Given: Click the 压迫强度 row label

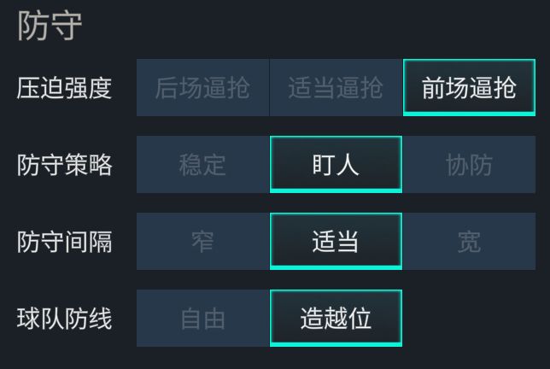Looking at the screenshot, I should pos(65,88).
